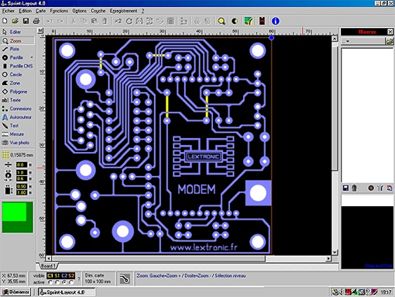
Task: Click the red M macros toolbar icon
Action: (x=262, y=21)
